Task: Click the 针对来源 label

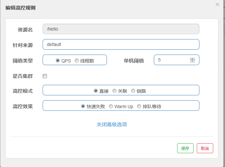Action: 23,45
